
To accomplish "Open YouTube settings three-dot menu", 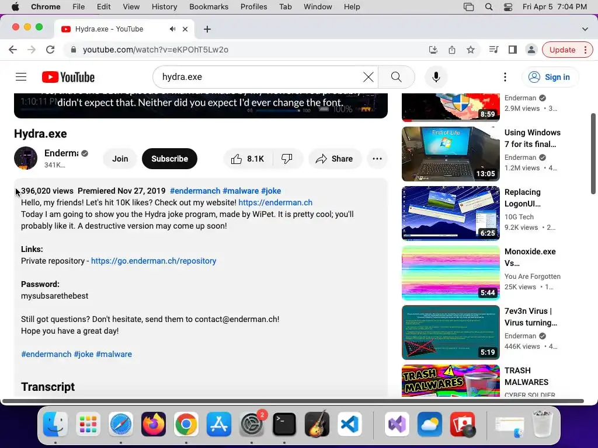I will click(505, 77).
